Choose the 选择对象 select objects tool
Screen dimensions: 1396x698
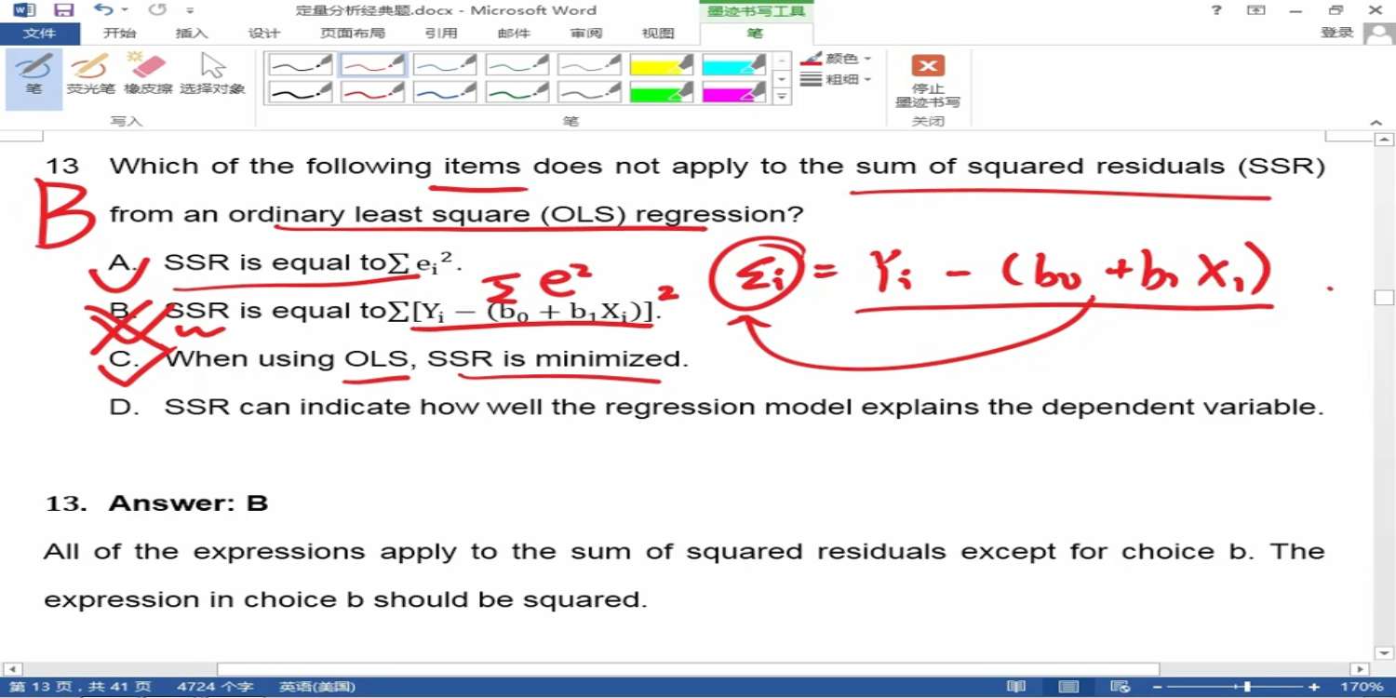pos(212,74)
